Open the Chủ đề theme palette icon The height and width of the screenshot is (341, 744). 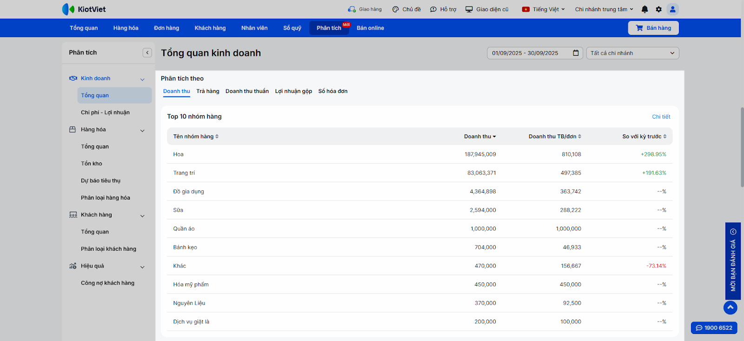click(x=395, y=9)
